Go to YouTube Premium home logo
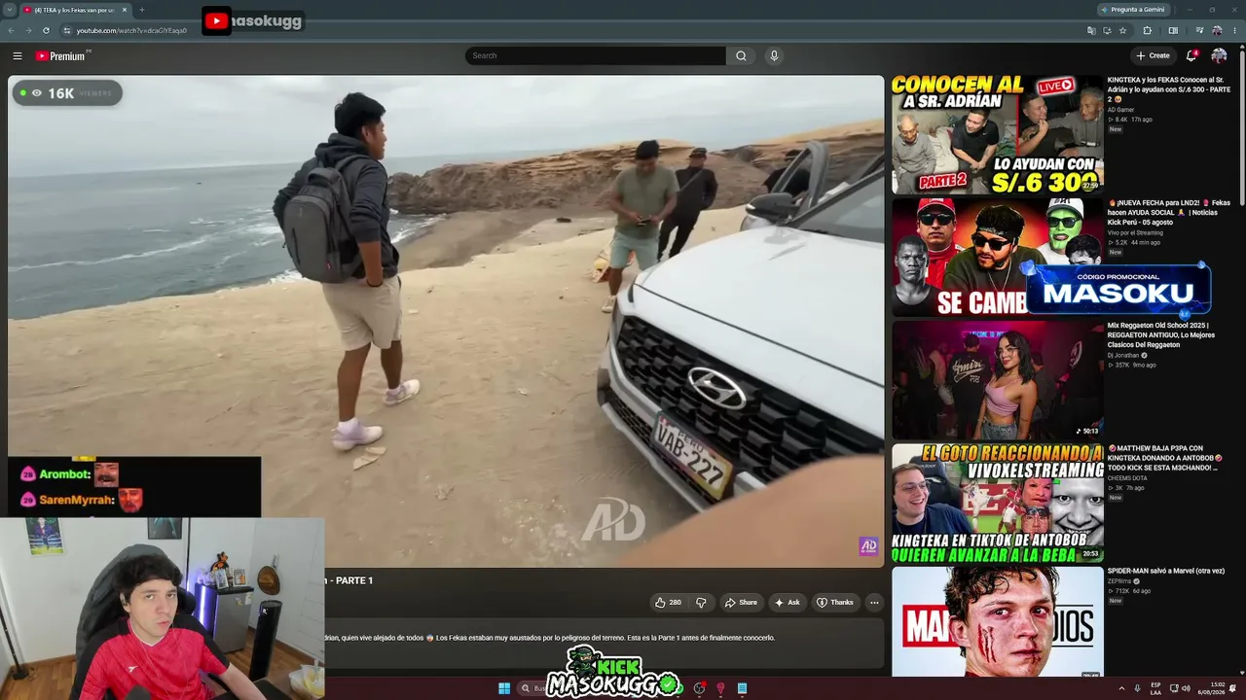Viewport: 1246px width, 700px height. (62, 56)
